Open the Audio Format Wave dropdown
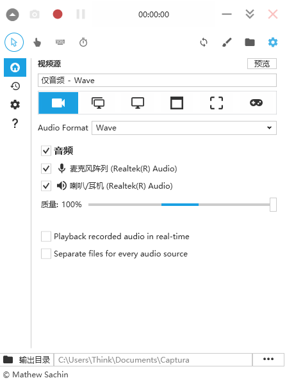Image resolution: width=287 pixels, height=385 pixels. click(x=184, y=128)
